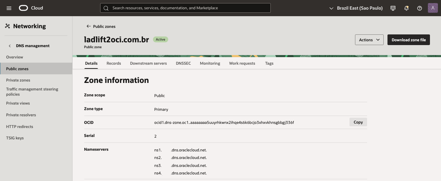Click the ns3 nameserver entry

180,166
